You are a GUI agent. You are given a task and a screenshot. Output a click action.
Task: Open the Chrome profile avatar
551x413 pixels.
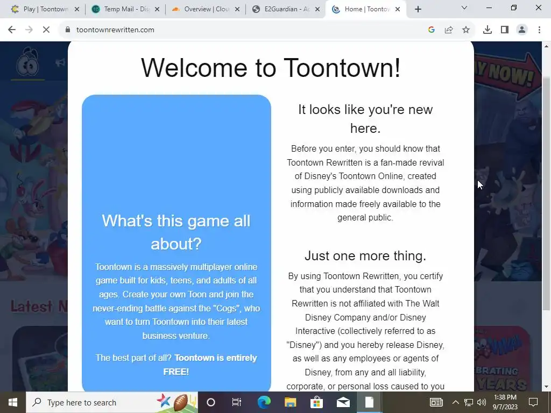(x=522, y=30)
